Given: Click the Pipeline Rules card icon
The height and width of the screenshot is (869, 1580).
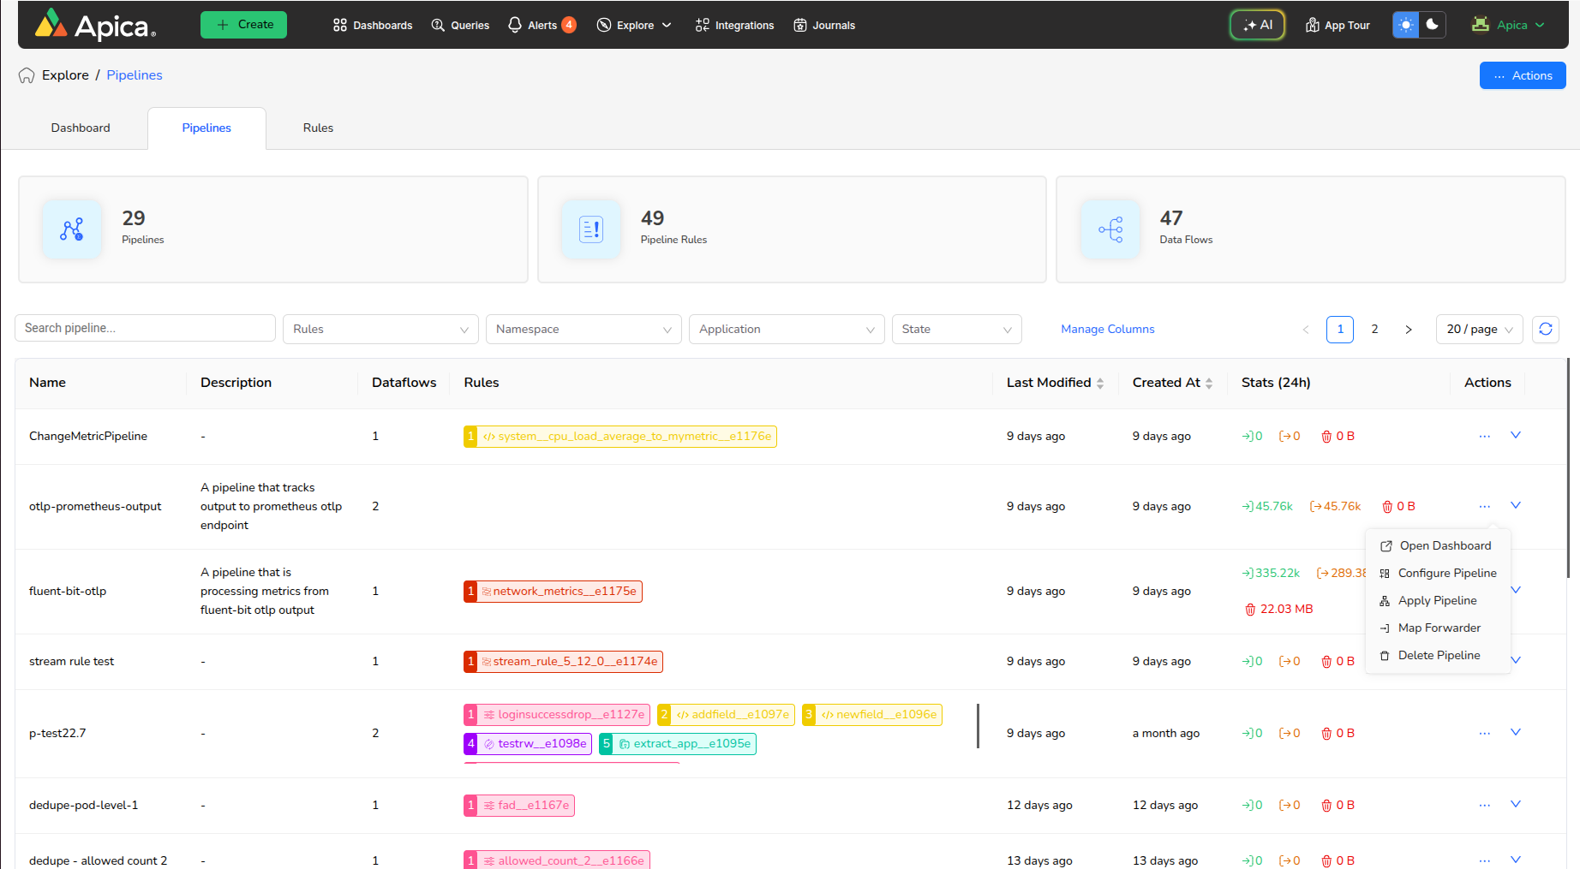Looking at the screenshot, I should coord(591,229).
